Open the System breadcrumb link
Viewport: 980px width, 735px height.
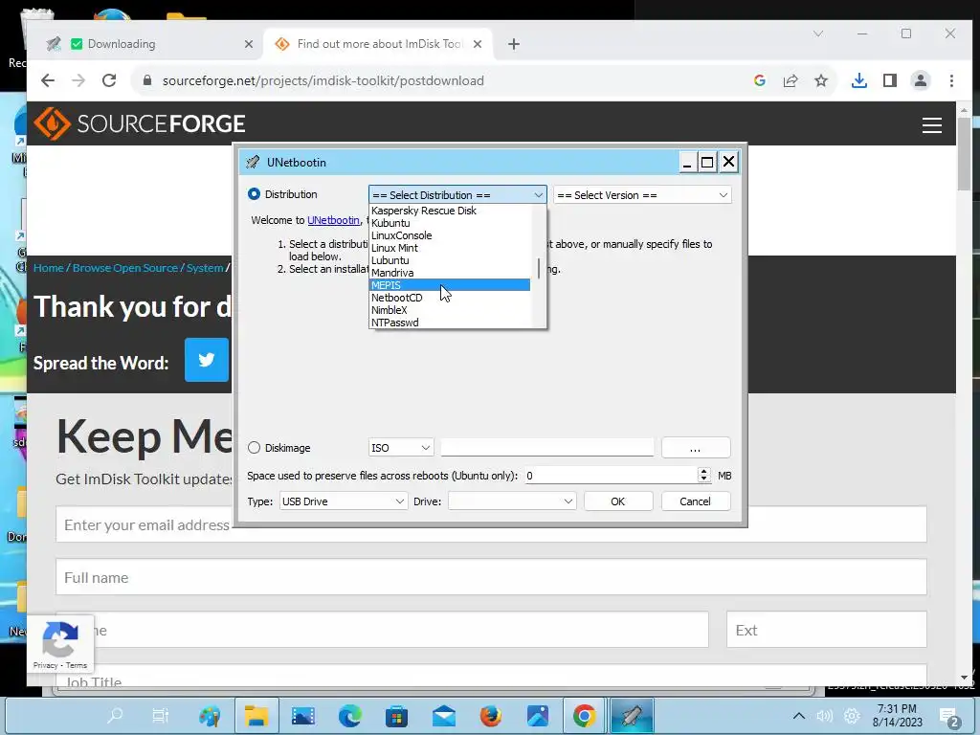[205, 268]
